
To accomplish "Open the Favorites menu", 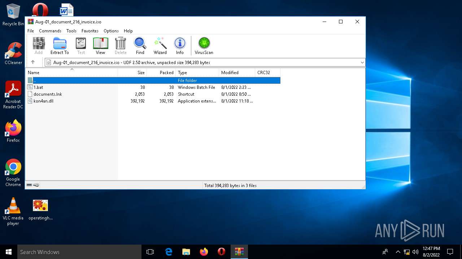I will [90, 31].
